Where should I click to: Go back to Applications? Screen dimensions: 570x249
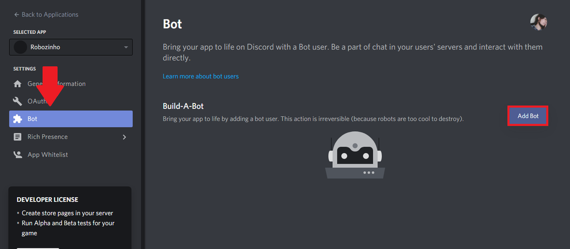coord(46,14)
